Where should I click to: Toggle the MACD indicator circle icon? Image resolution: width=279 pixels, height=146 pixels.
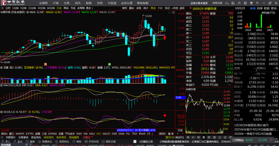point(1,85)
